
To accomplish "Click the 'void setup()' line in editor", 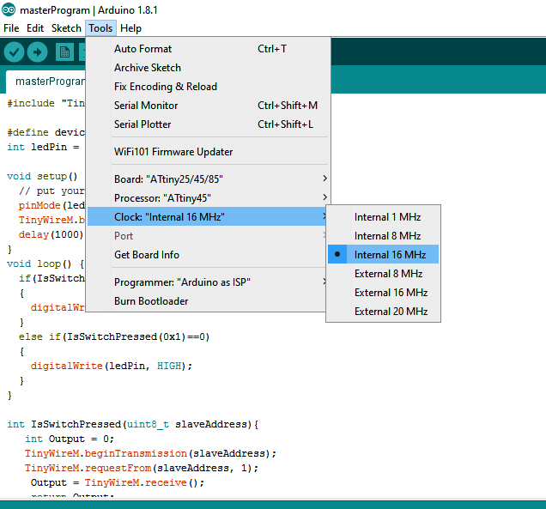I will (x=42, y=176).
